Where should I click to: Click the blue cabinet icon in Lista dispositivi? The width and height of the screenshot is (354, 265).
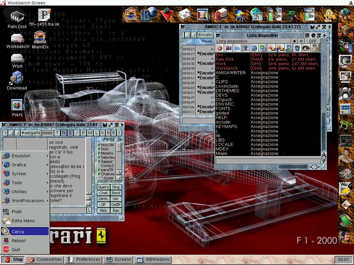pyautogui.click(x=254, y=48)
